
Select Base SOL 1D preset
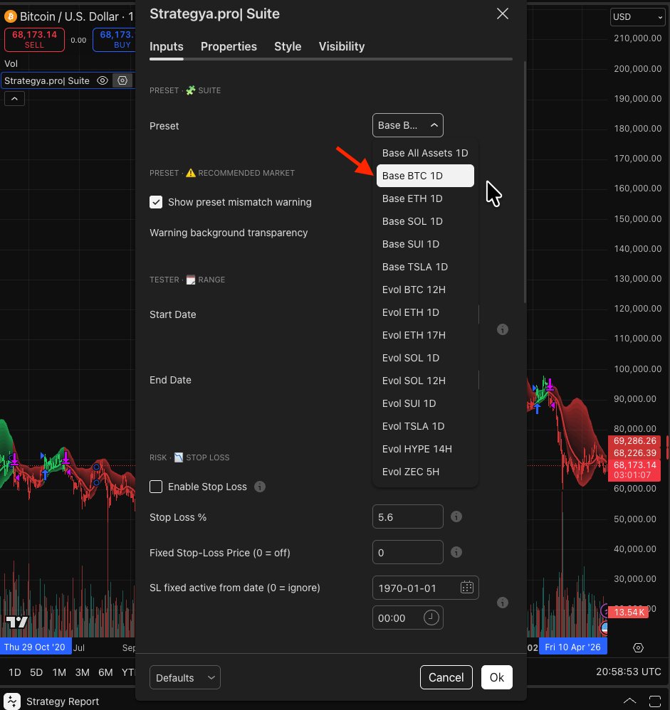click(x=425, y=221)
